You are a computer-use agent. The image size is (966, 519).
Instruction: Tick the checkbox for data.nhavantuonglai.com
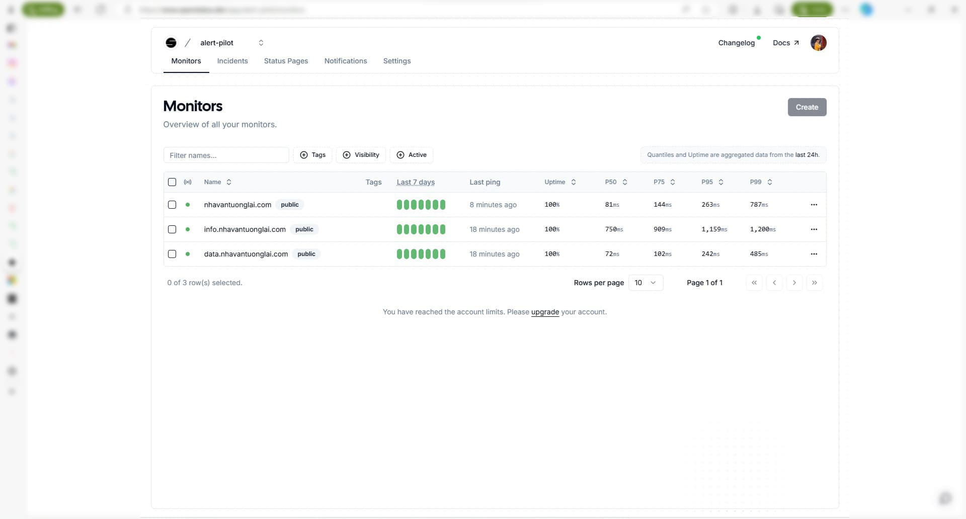(x=172, y=254)
